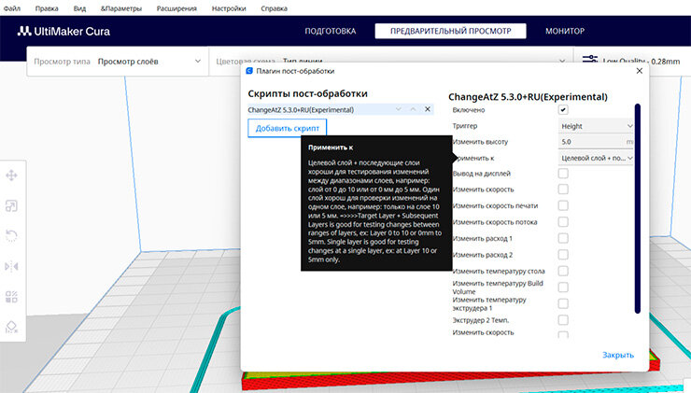Open print settings sliders icon

(x=589, y=60)
